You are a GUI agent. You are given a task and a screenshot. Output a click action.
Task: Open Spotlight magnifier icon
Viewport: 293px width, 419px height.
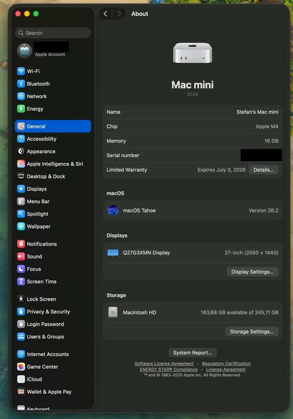(21, 214)
